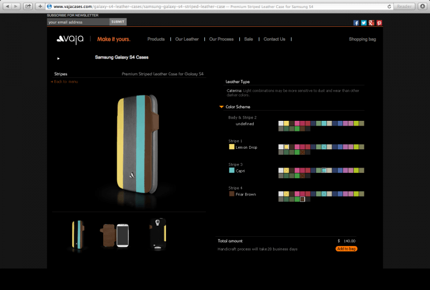Select the highlighted brown swatch for Stripe 4
The width and height of the screenshot is (430, 290).
click(x=302, y=199)
